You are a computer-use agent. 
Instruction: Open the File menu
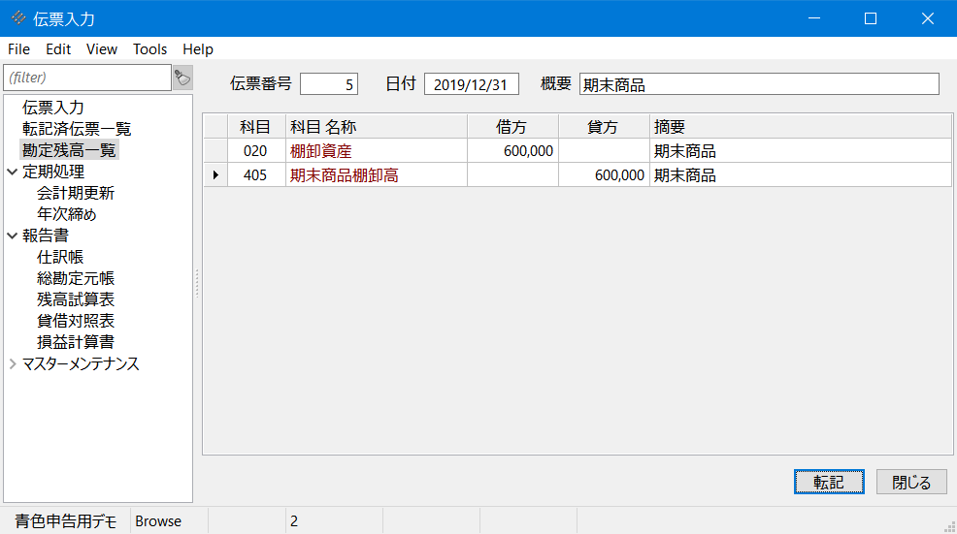pos(18,49)
